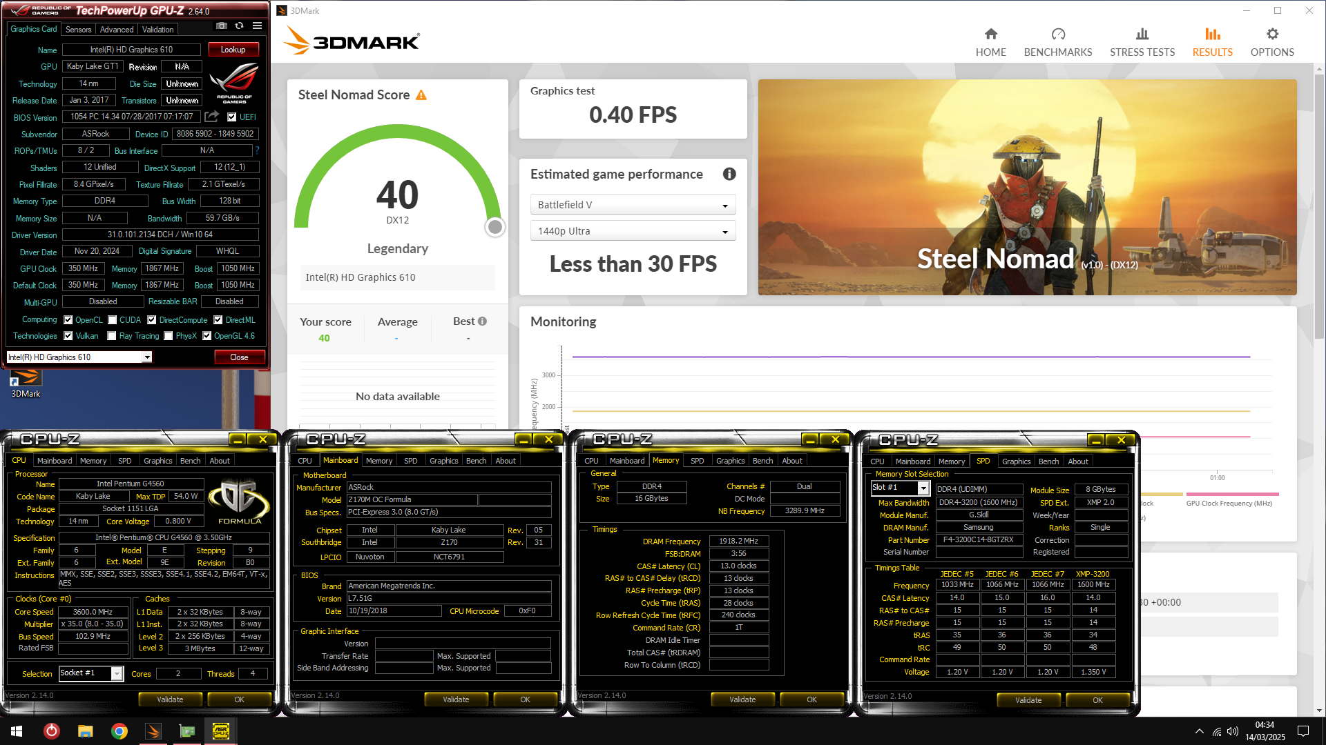Click the GPU-Z Lookup button
This screenshot has height=745, width=1326.
233,50
